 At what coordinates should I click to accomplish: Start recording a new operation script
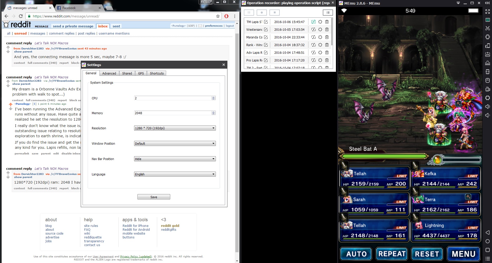(262, 12)
